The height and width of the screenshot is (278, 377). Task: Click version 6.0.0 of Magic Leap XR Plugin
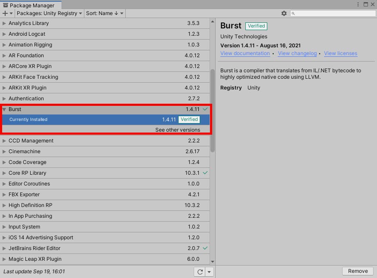pos(193,259)
